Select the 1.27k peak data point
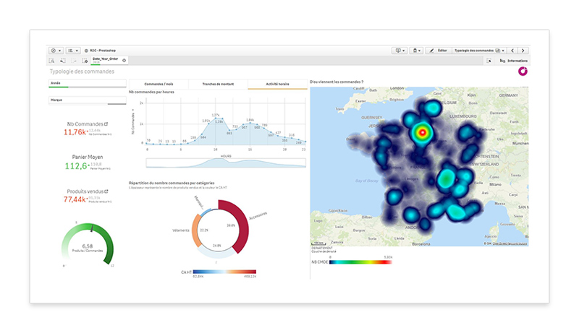This screenshot has height=333, width=579. pos(216,118)
